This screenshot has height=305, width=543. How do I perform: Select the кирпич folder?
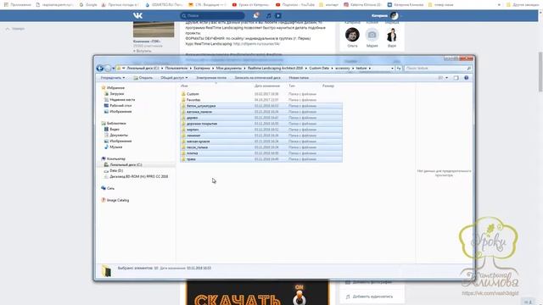coord(261,130)
